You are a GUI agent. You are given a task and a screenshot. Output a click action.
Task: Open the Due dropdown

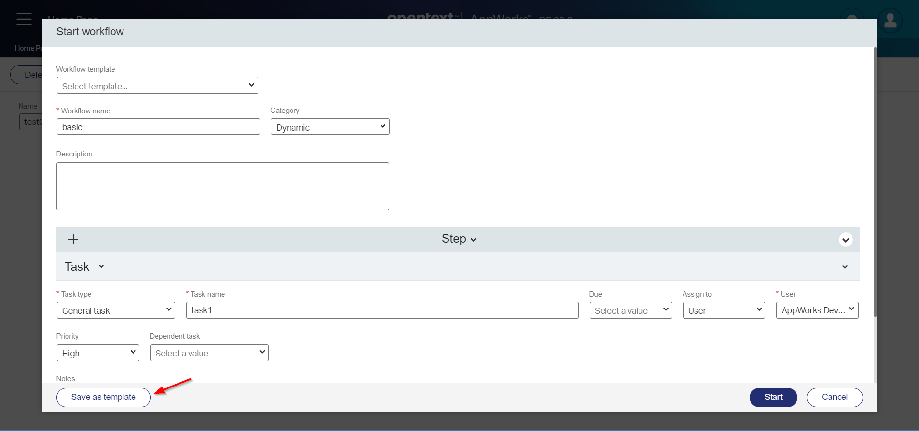tap(630, 310)
